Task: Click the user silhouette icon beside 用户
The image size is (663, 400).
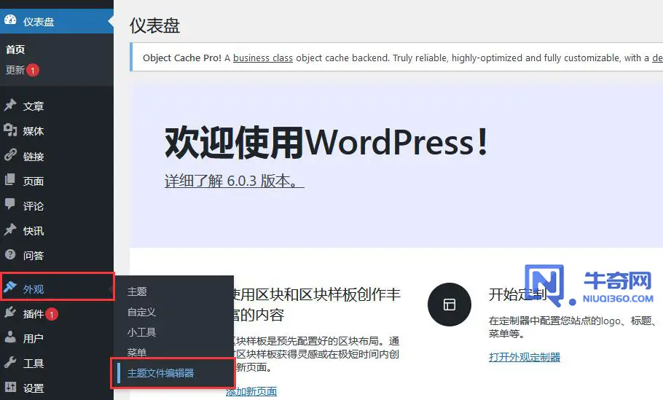Action: [10, 337]
